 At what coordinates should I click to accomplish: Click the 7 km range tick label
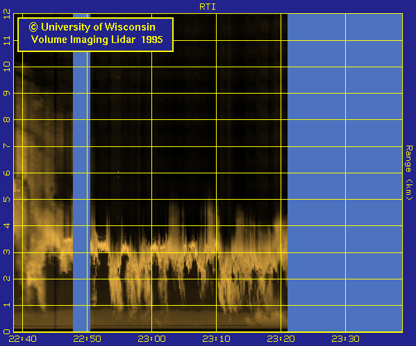coord(7,146)
